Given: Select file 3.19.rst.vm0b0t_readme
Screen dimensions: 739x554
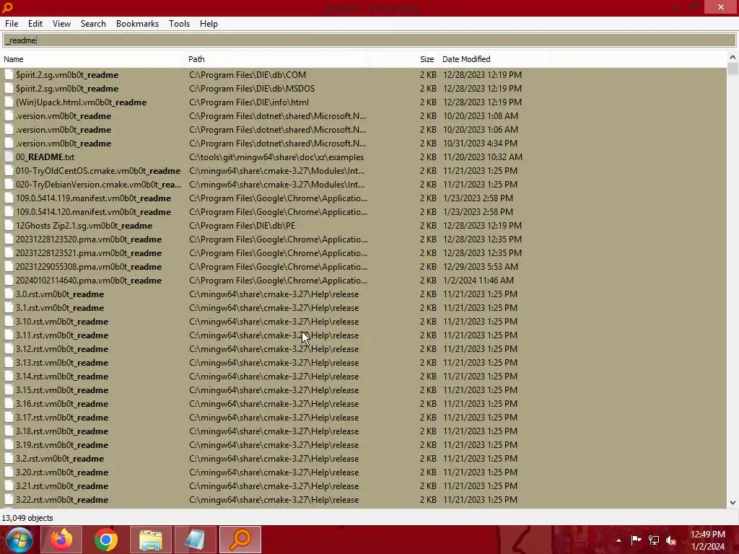Looking at the screenshot, I should [x=62, y=444].
